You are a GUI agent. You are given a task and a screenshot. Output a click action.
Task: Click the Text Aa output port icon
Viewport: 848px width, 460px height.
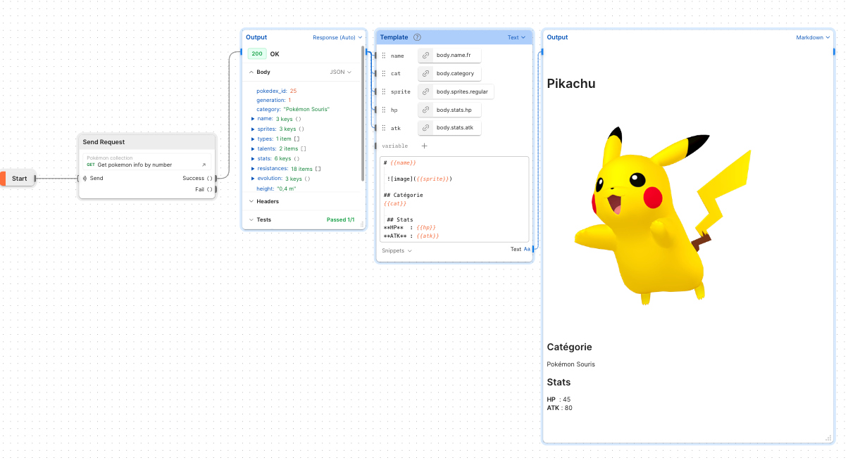point(527,249)
